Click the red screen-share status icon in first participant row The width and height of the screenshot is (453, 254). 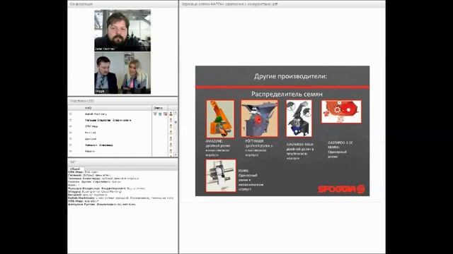point(165,114)
